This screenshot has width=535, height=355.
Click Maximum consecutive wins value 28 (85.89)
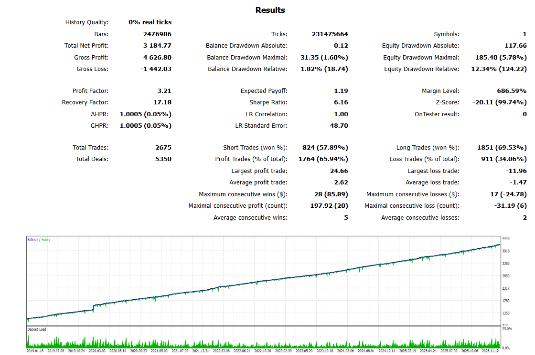point(332,194)
